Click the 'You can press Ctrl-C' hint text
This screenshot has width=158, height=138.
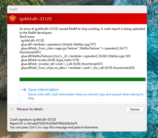coord(54,127)
